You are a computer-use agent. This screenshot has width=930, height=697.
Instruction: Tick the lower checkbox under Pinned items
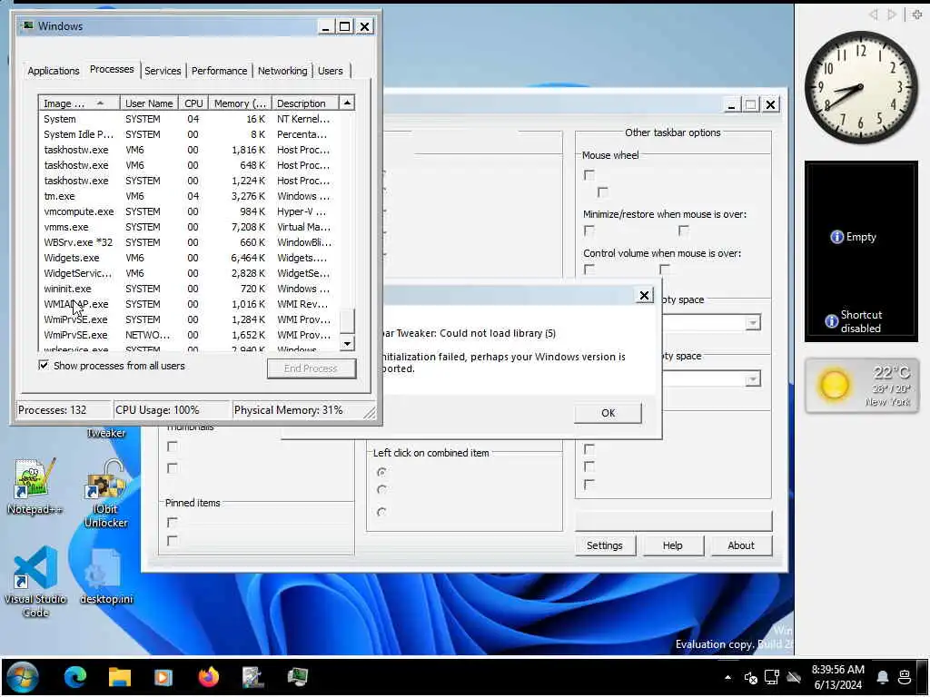(172, 541)
